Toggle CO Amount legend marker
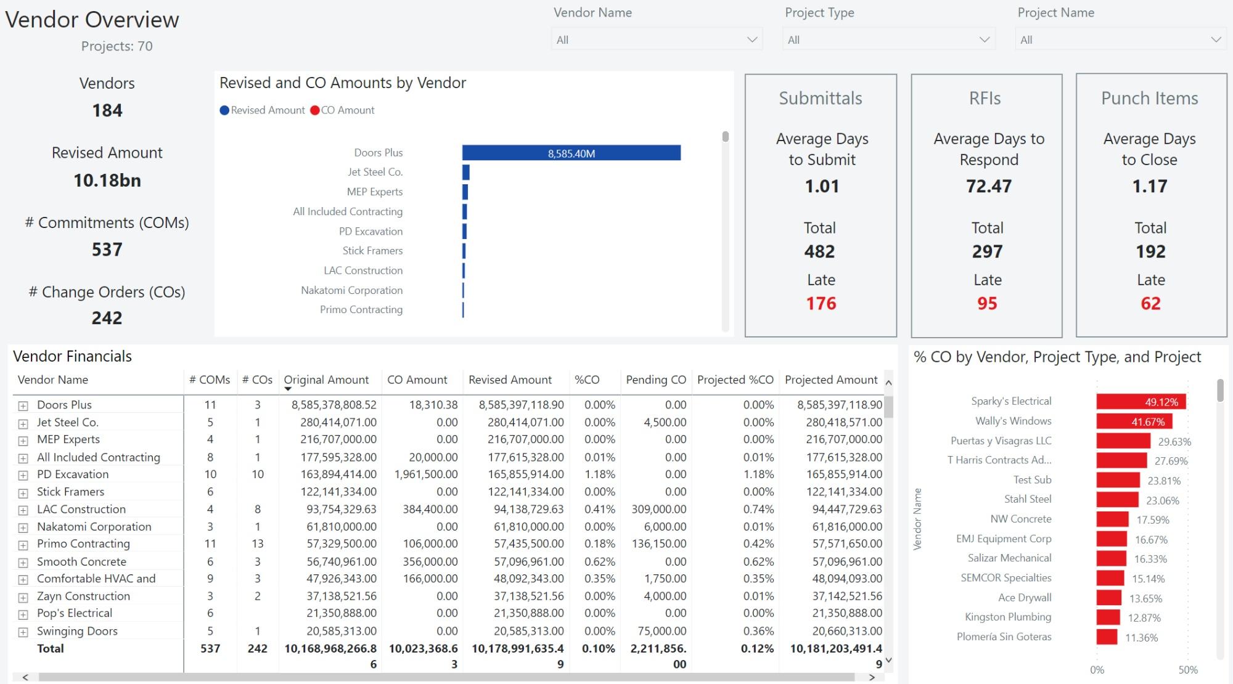This screenshot has width=1233, height=684. click(x=315, y=110)
